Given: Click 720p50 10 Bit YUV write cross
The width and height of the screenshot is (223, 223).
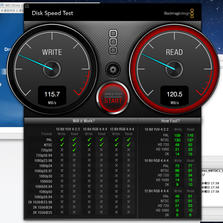Looking at the screenshot, I should pos(62,150).
